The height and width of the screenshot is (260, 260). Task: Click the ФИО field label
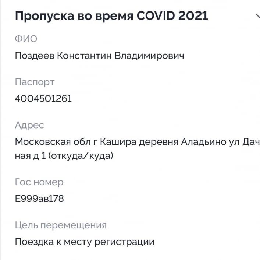[x=26, y=38]
